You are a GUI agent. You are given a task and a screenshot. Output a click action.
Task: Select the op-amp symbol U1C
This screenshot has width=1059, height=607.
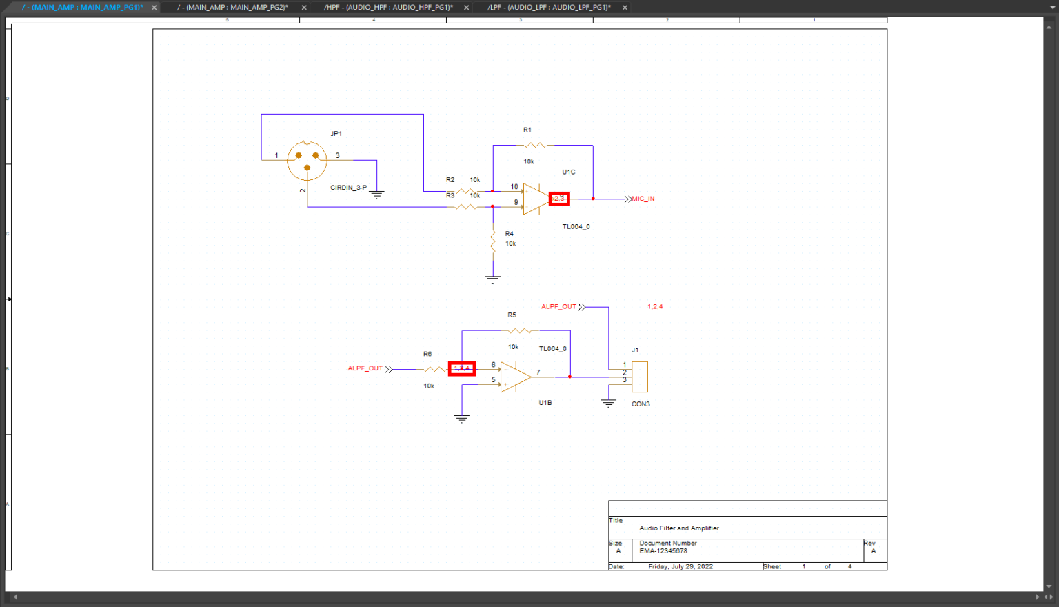(x=534, y=198)
